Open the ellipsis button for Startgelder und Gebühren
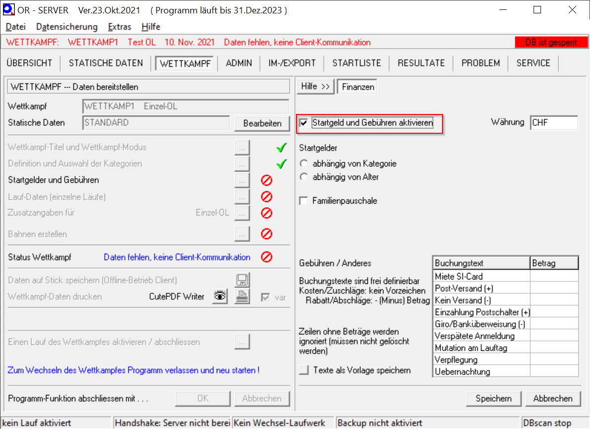This screenshot has height=429, width=590. pyautogui.click(x=242, y=180)
